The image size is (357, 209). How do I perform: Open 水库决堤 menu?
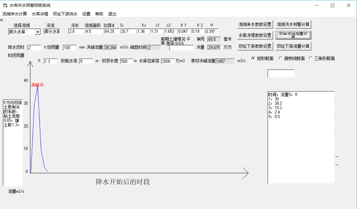click(x=40, y=14)
